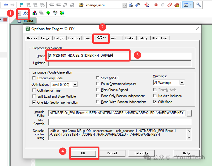
Task: Uncomment selection using the crossed //≡ icon
Action: [72, 5]
